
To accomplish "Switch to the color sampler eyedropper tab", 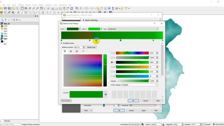I will click(83, 51).
